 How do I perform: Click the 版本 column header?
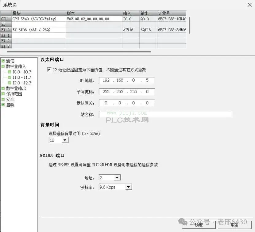pos(94,13)
